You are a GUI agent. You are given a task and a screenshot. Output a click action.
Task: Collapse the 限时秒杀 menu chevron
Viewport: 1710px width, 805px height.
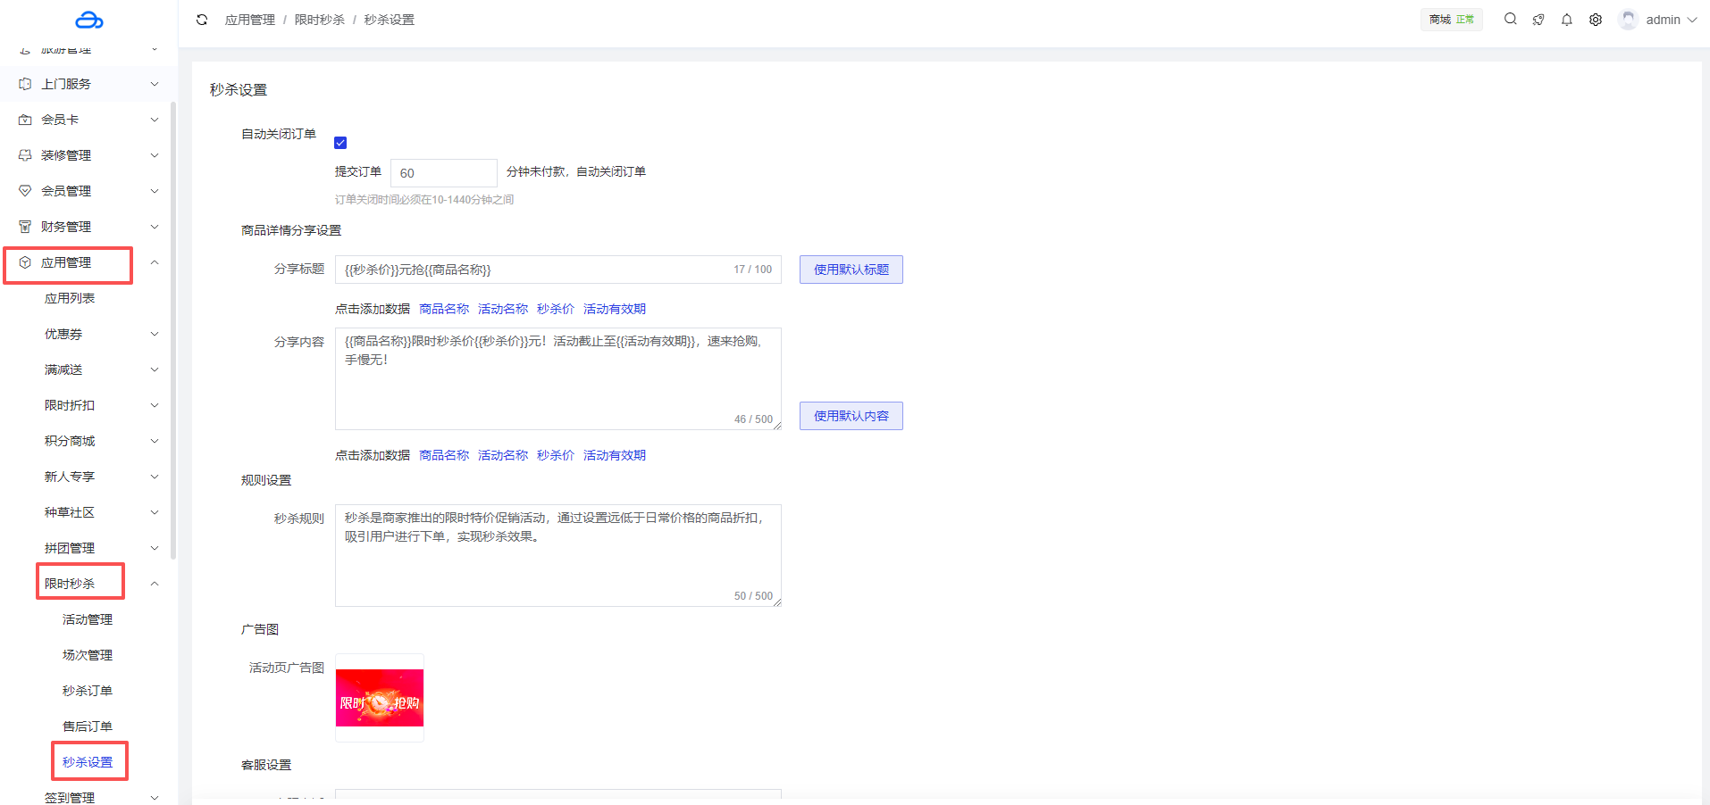tap(155, 584)
